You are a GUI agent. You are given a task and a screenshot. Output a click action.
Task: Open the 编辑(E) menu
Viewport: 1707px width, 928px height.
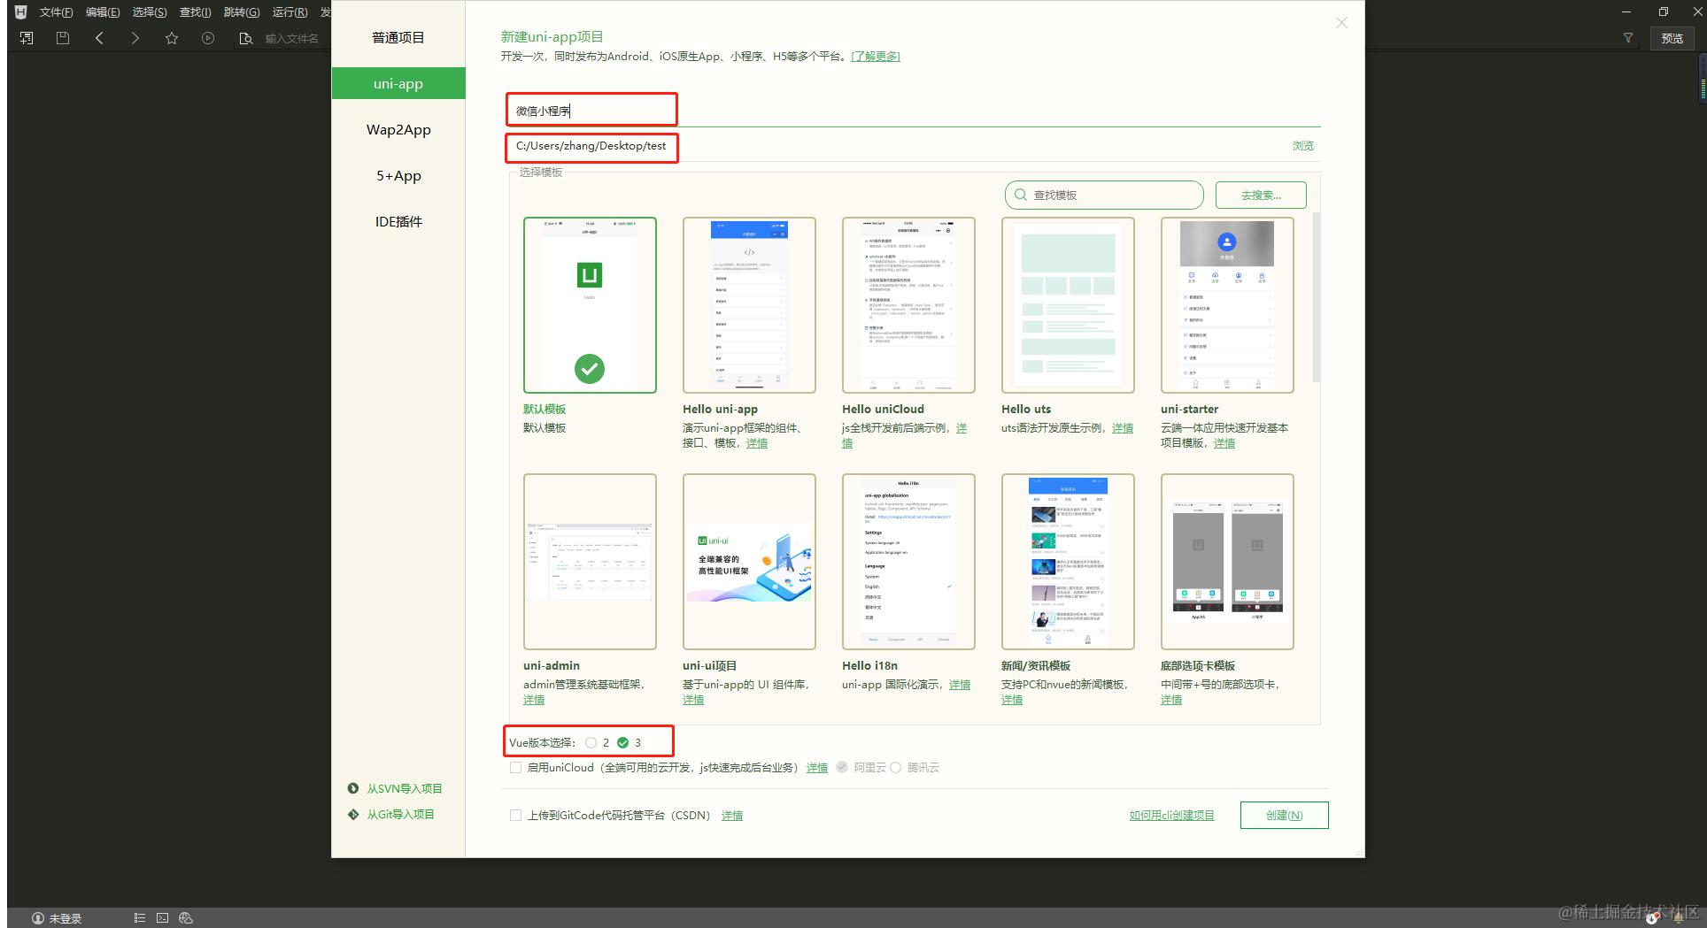pyautogui.click(x=103, y=12)
